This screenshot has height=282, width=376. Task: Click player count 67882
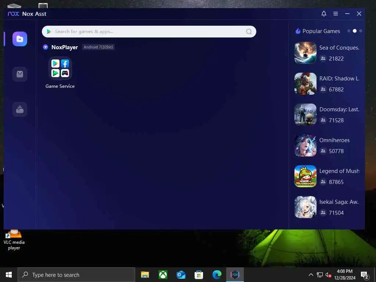coord(336,90)
